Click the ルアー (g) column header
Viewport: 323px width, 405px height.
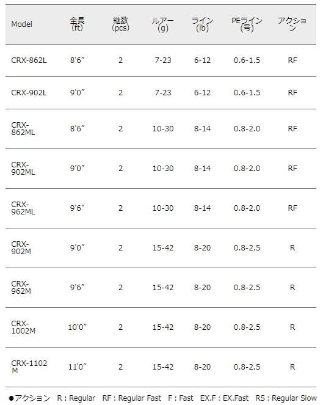pyautogui.click(x=162, y=24)
